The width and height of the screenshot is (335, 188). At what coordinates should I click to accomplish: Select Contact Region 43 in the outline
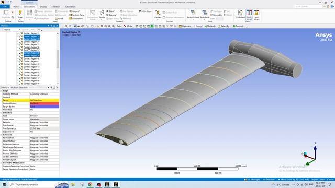(x=31, y=67)
